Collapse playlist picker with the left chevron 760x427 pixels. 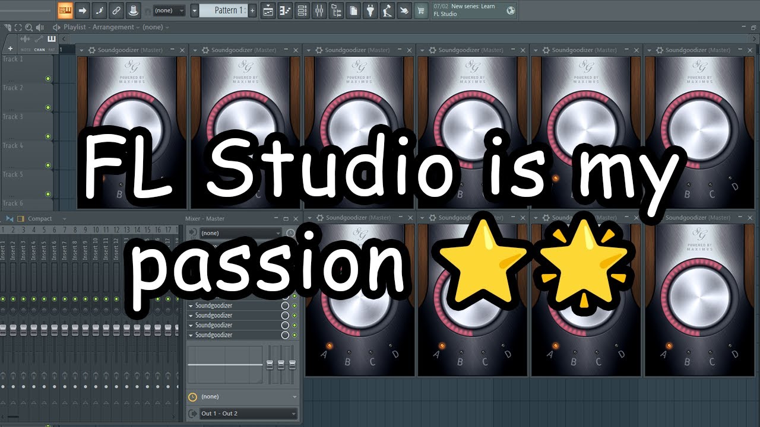(x=65, y=39)
